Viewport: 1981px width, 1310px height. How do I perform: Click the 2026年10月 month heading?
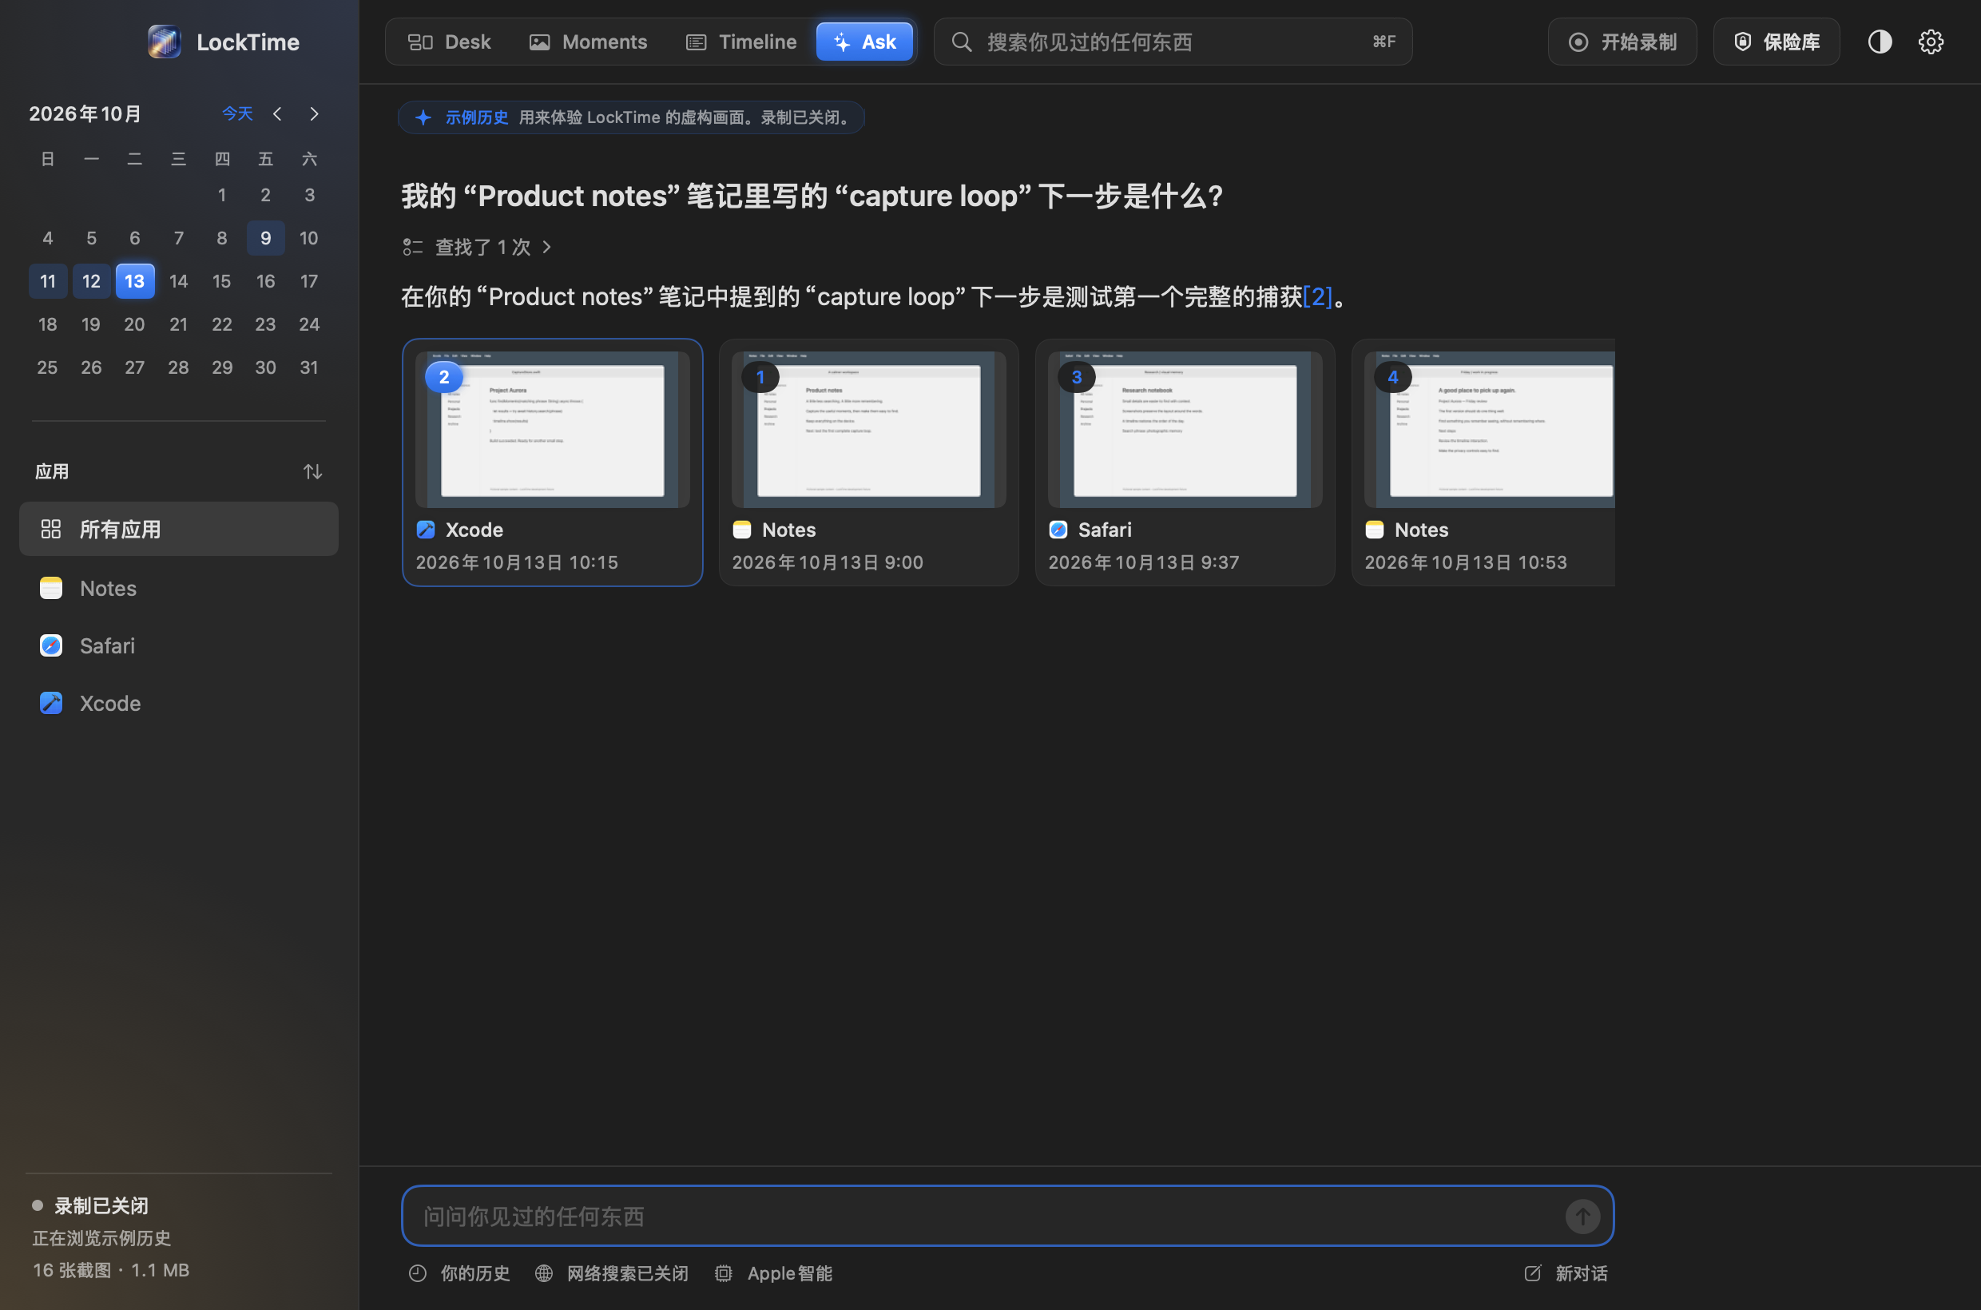pyautogui.click(x=85, y=113)
